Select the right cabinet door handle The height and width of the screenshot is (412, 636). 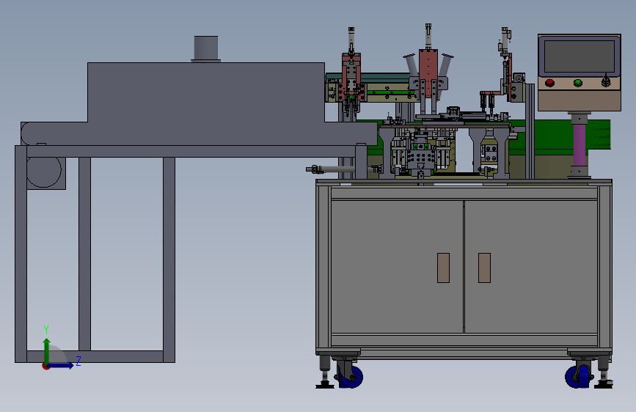click(484, 268)
